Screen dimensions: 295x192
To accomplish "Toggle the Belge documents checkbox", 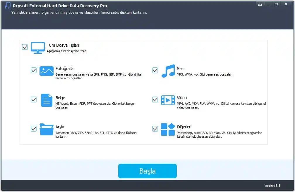I will (34, 100).
